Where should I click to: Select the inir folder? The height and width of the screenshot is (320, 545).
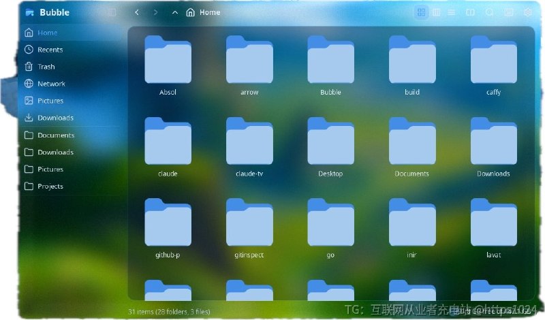412,229
